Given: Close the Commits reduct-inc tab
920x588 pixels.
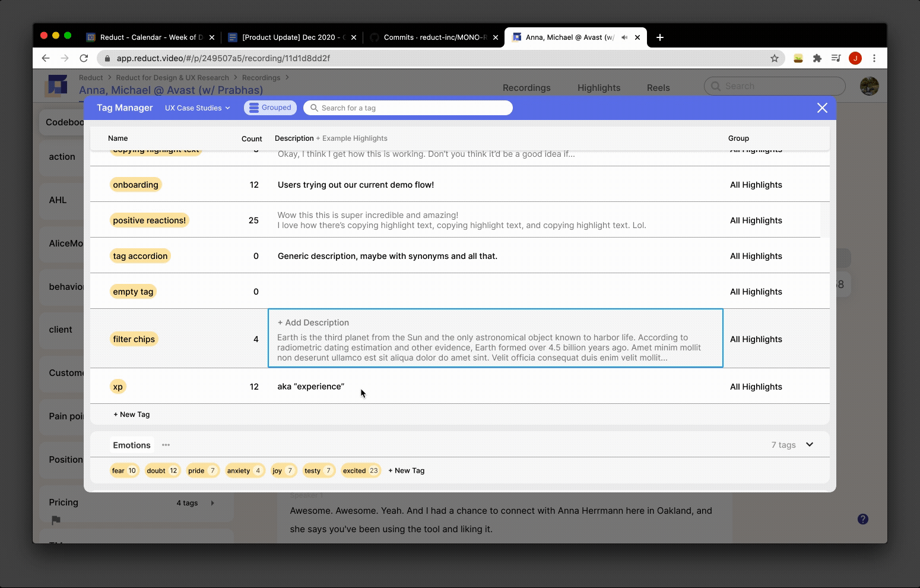Looking at the screenshot, I should tap(496, 37).
